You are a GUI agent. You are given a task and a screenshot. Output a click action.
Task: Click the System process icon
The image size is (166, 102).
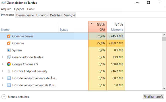[x=9, y=50]
